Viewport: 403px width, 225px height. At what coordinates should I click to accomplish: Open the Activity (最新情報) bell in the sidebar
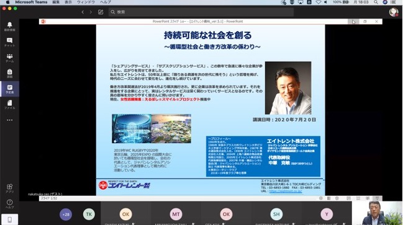[x=9, y=26]
